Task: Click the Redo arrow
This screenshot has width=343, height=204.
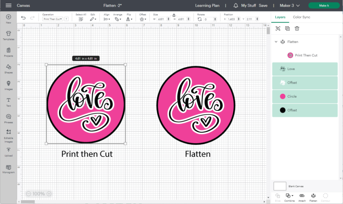Action: click(32, 18)
